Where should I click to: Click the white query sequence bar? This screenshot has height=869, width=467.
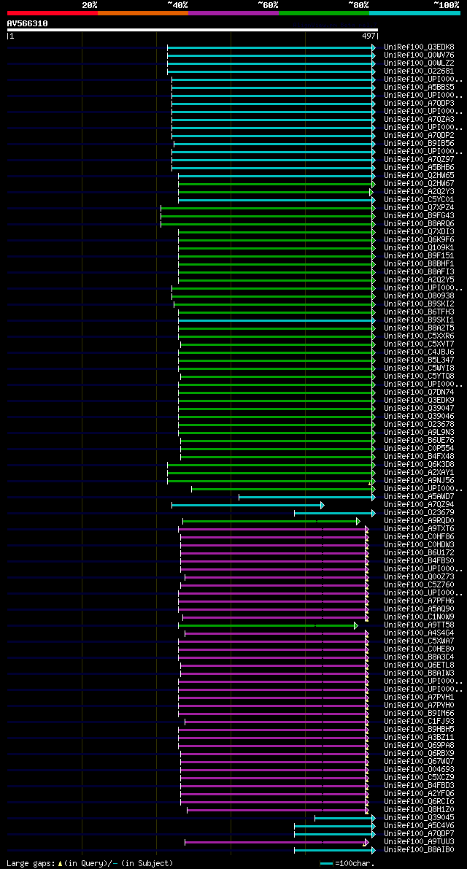point(192,30)
